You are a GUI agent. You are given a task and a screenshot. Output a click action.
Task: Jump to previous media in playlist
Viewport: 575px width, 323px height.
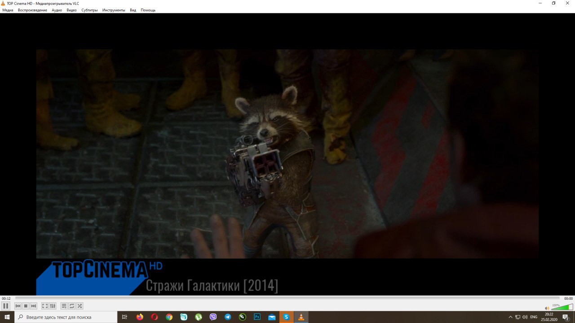[18, 306]
